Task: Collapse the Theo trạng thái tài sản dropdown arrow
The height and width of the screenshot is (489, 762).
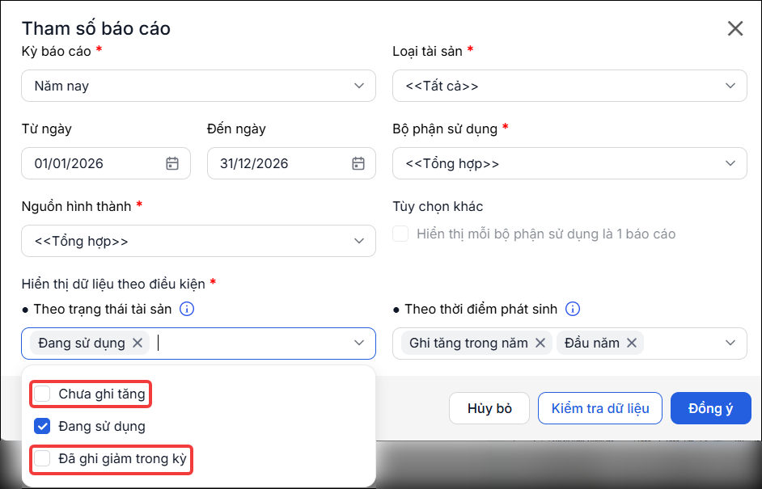Action: [358, 343]
